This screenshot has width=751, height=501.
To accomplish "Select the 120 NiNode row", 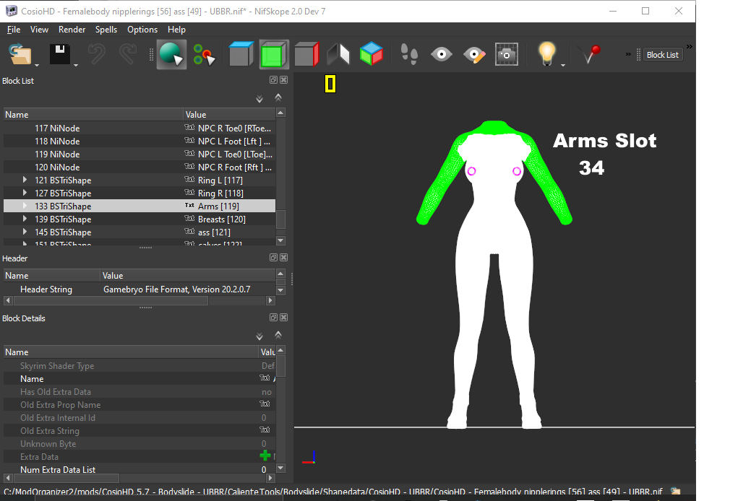I will (x=140, y=167).
